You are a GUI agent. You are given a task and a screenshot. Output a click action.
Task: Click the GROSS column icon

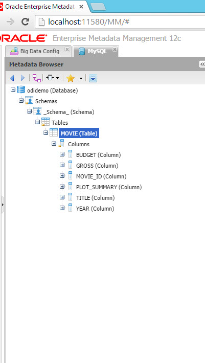(71, 165)
